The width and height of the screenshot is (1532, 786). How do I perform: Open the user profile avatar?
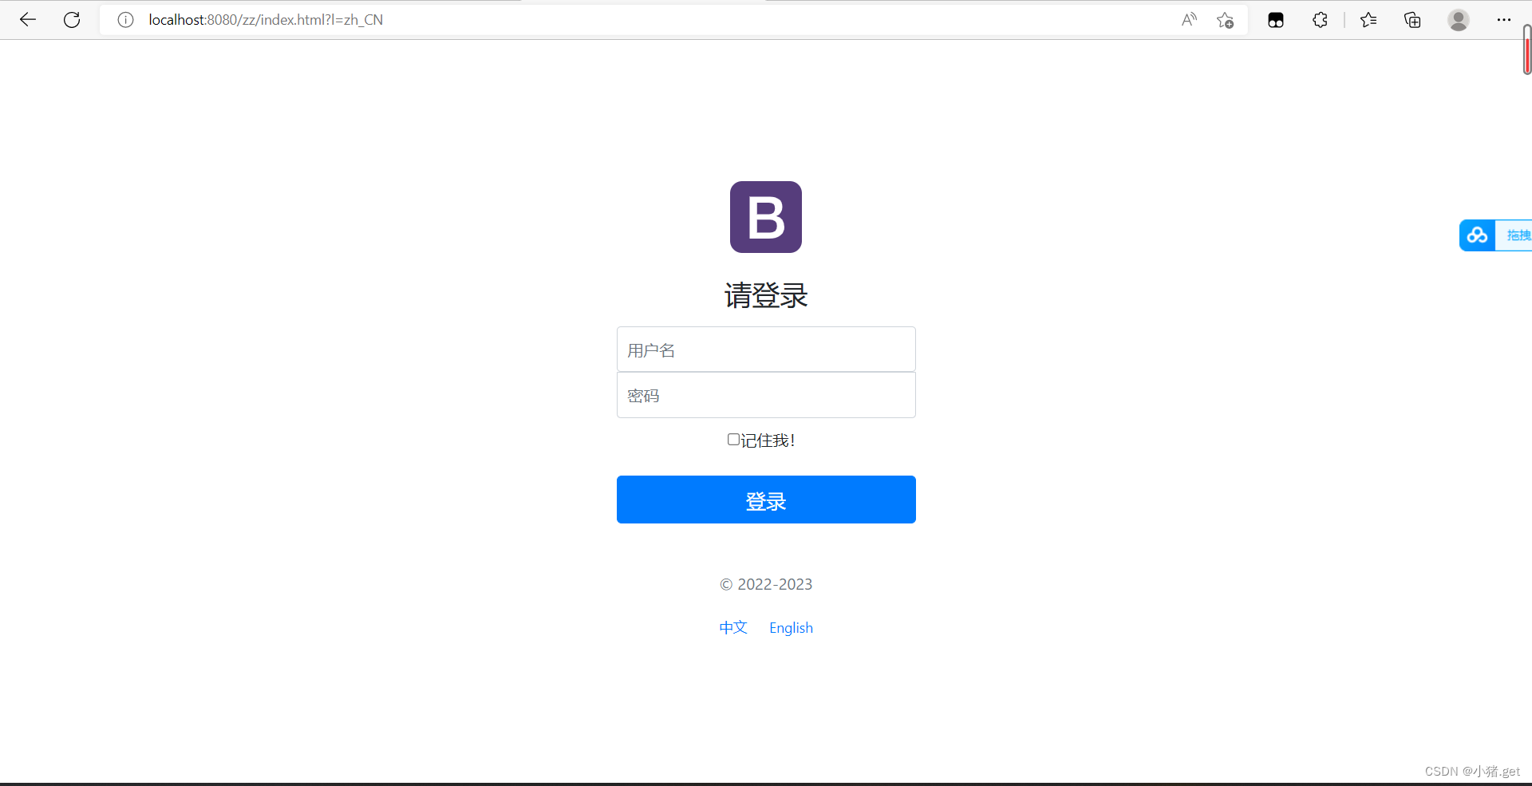coord(1459,20)
